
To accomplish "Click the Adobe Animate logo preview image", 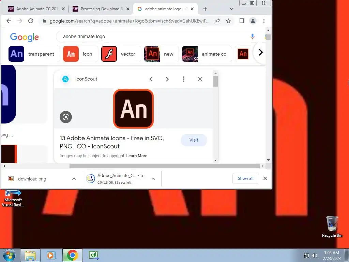I will coord(133,109).
